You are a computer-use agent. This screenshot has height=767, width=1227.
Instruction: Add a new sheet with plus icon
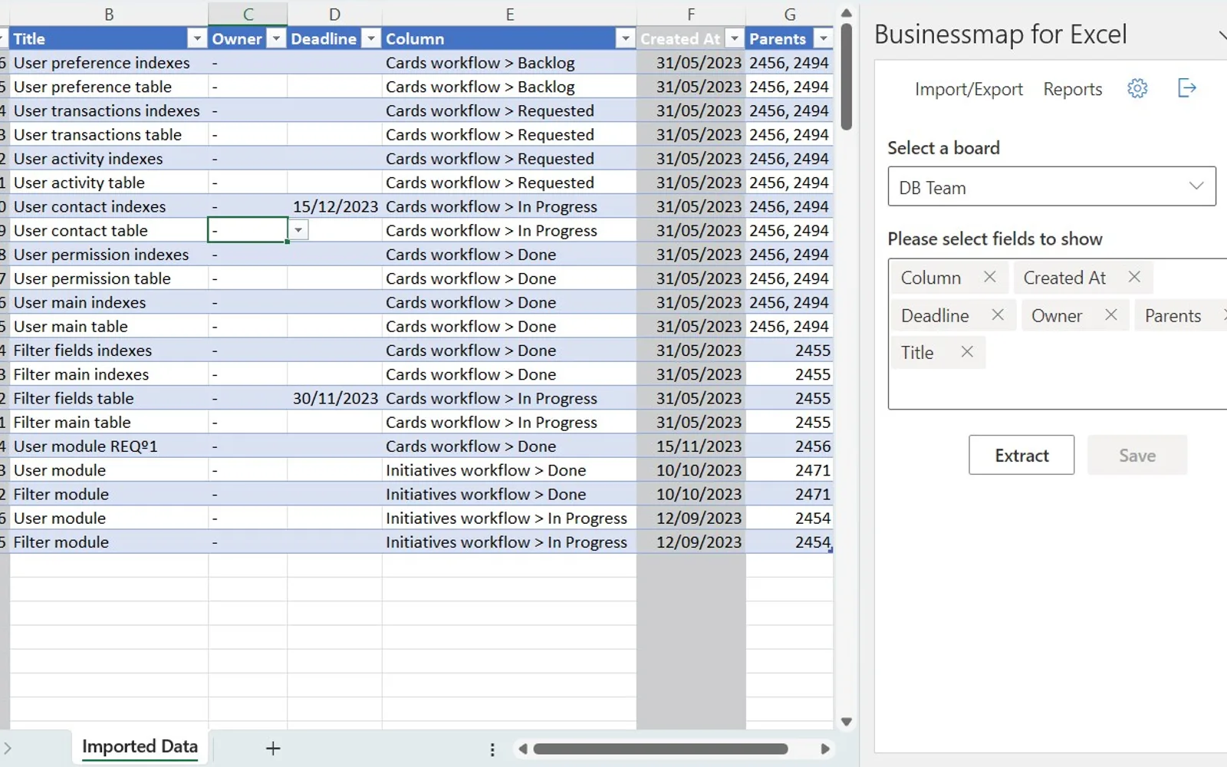[273, 748]
